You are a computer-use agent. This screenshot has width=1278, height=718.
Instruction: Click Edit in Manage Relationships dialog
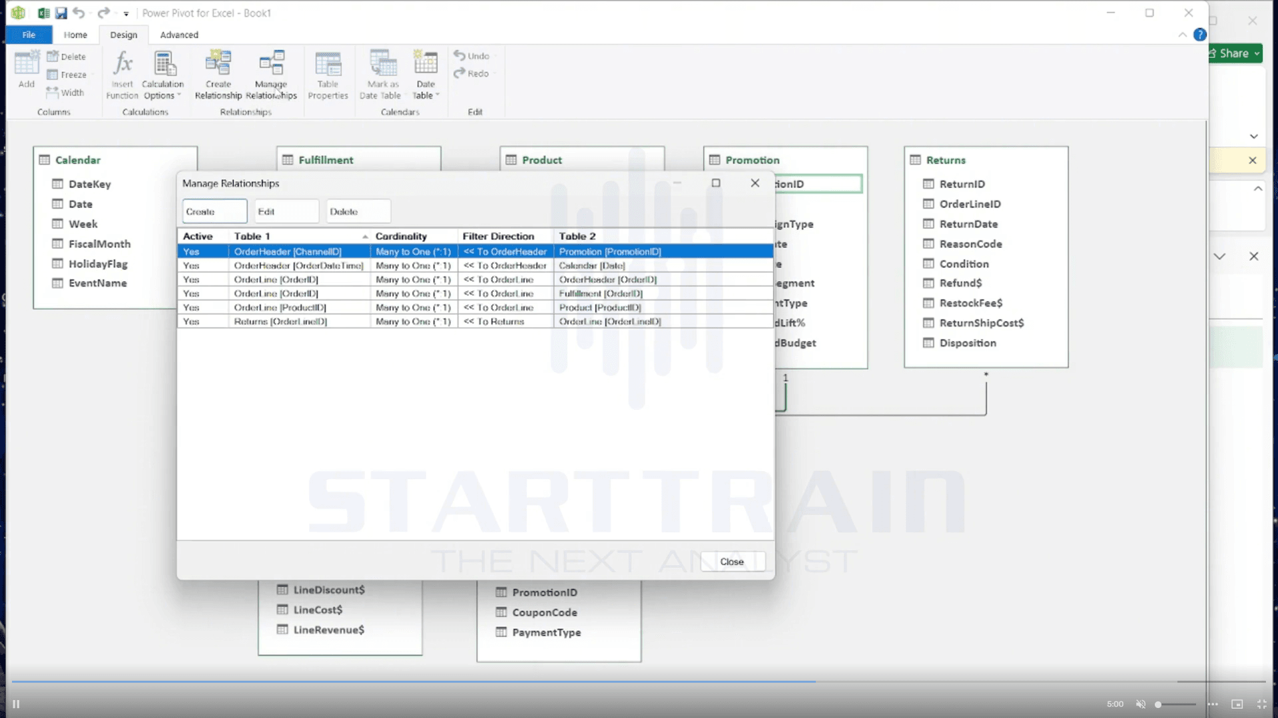[x=286, y=212]
